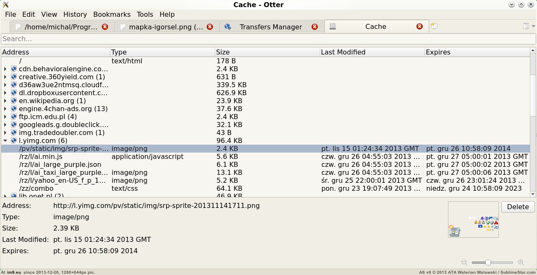Click the globe icon beside l.yimg.com
This screenshot has height=275, width=537.
pos(14,140)
